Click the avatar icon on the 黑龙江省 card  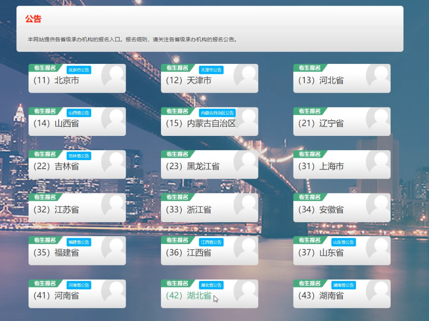246,162
